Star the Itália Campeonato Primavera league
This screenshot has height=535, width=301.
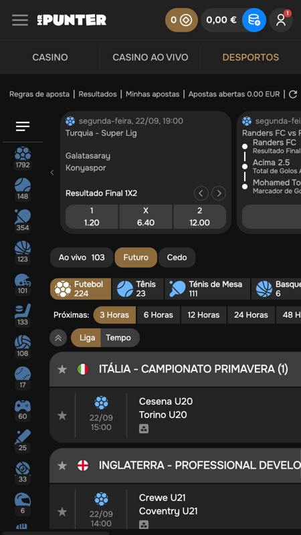click(62, 369)
